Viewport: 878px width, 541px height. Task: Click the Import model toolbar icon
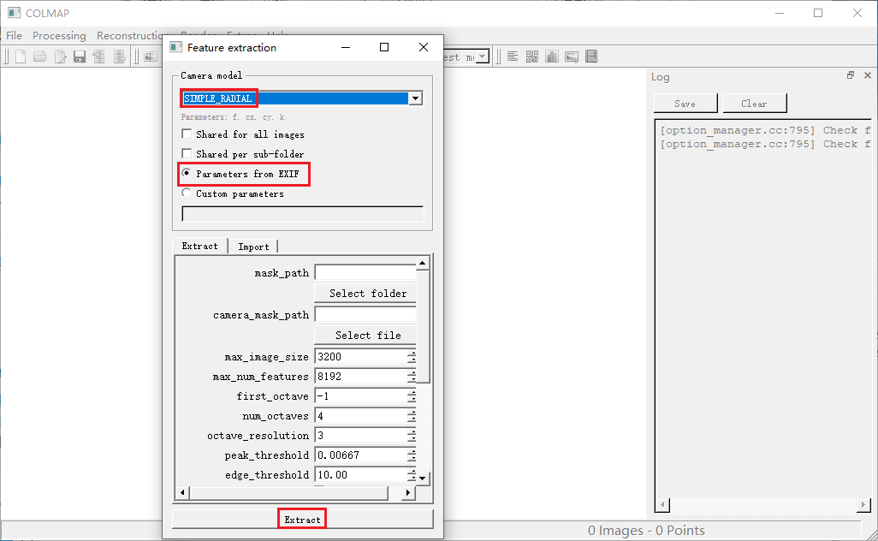(x=99, y=56)
